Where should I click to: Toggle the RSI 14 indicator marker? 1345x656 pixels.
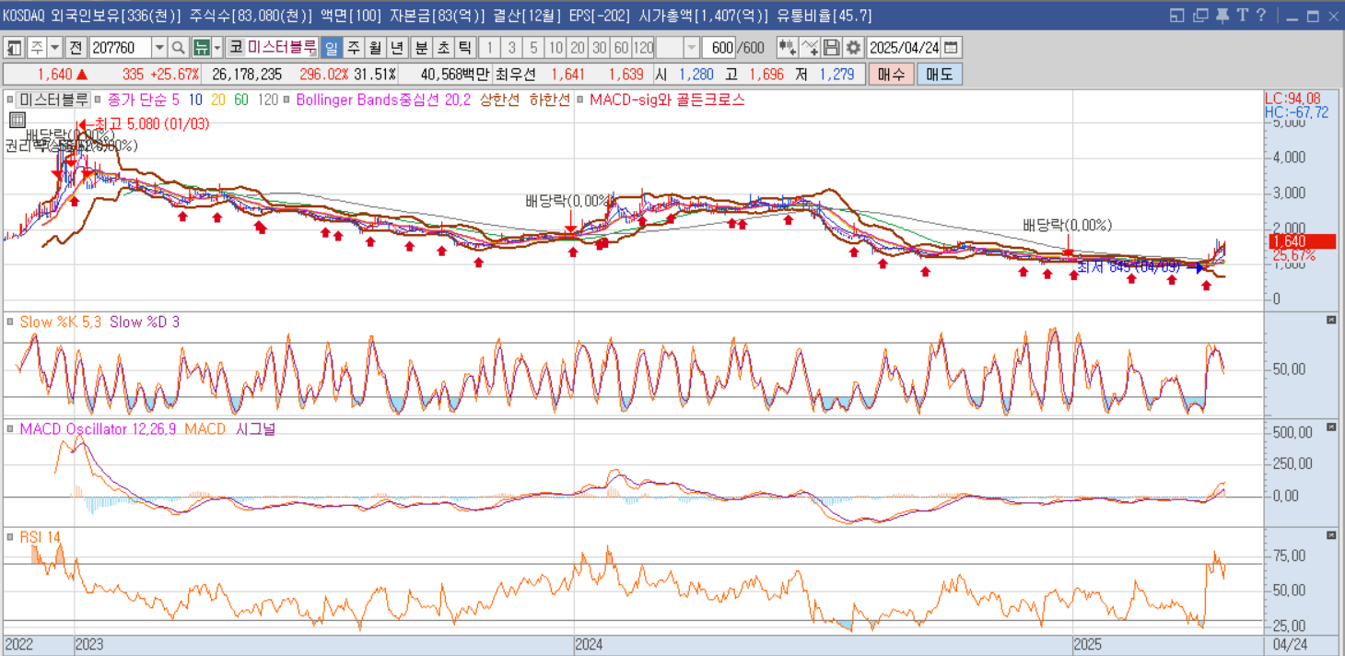(11, 538)
